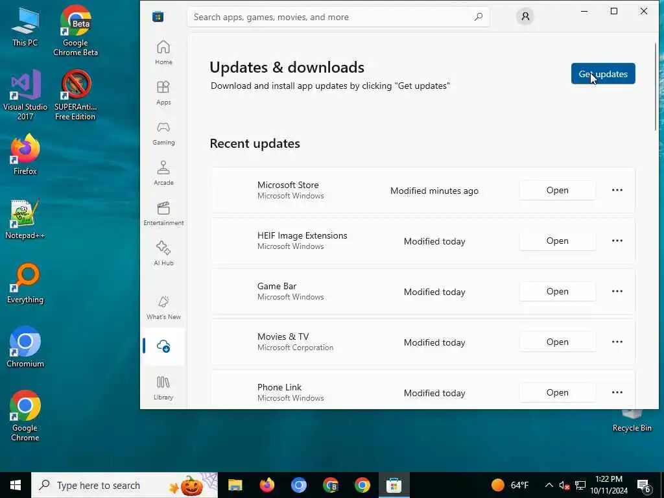Open Game Bar app
The width and height of the screenshot is (664, 498).
(x=557, y=291)
